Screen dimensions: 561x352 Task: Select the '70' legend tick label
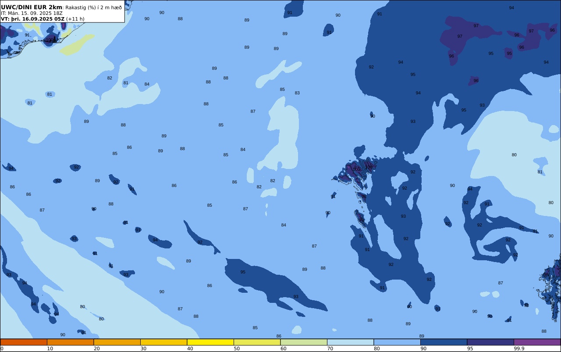[x=330, y=348]
